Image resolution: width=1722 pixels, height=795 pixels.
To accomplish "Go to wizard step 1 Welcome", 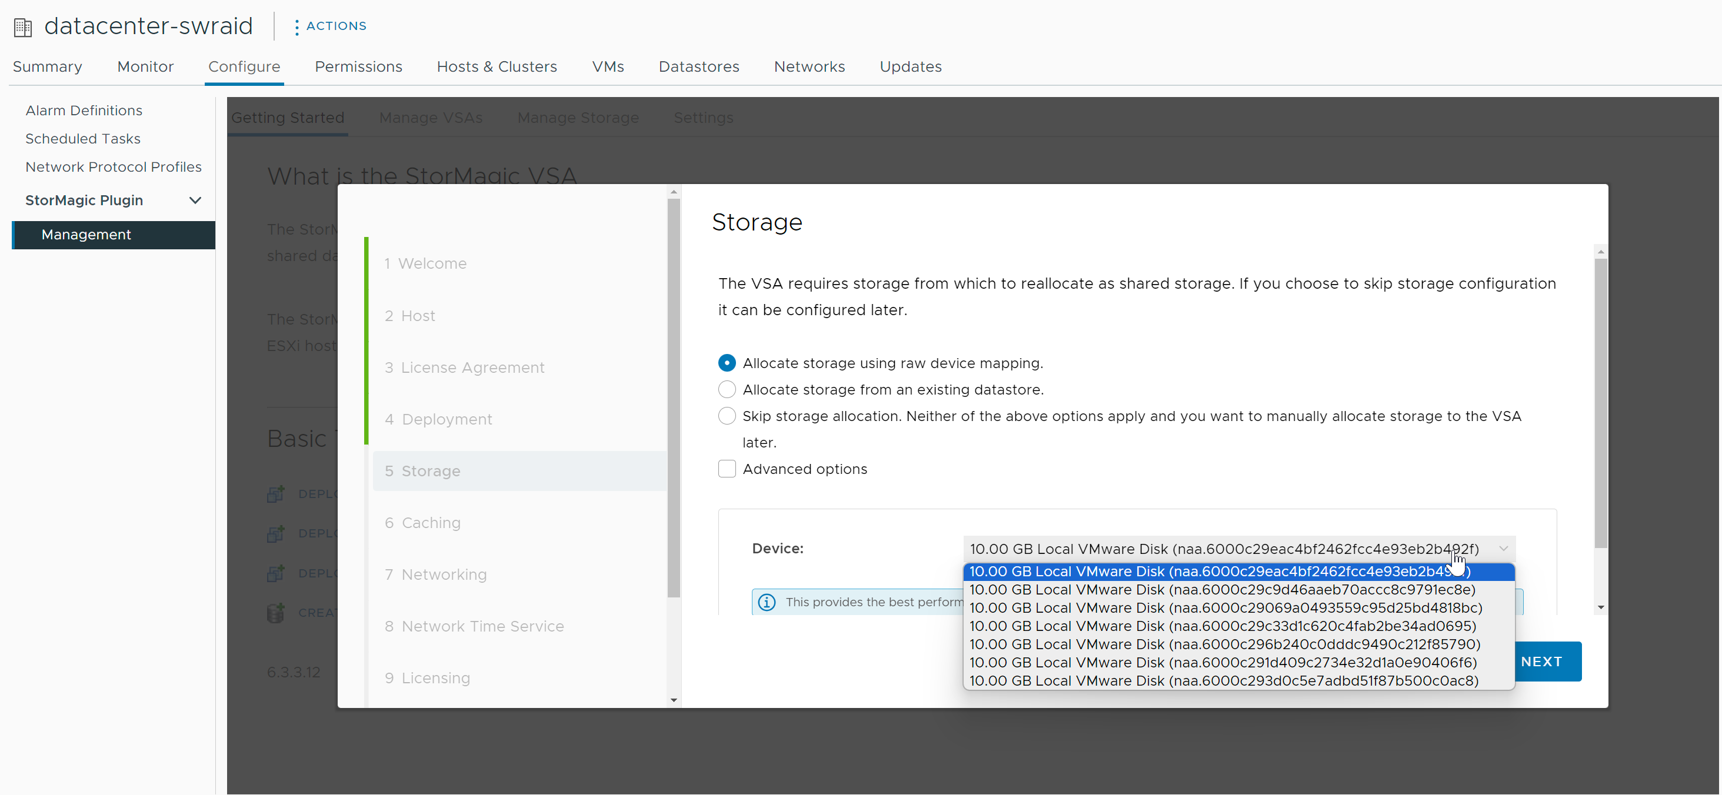I will tap(425, 263).
